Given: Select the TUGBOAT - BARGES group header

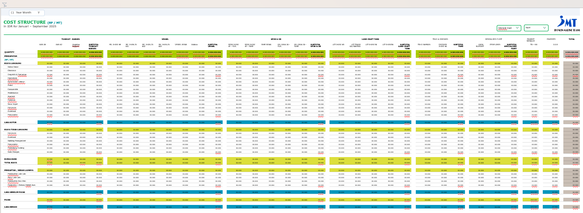Looking at the screenshot, I should pos(71,39).
